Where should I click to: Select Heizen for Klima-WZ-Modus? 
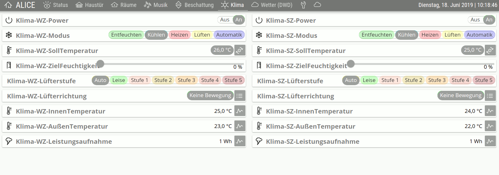click(x=179, y=35)
